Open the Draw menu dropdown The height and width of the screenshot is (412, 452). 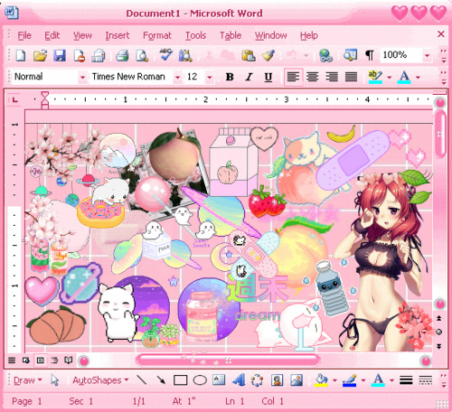tap(28, 380)
